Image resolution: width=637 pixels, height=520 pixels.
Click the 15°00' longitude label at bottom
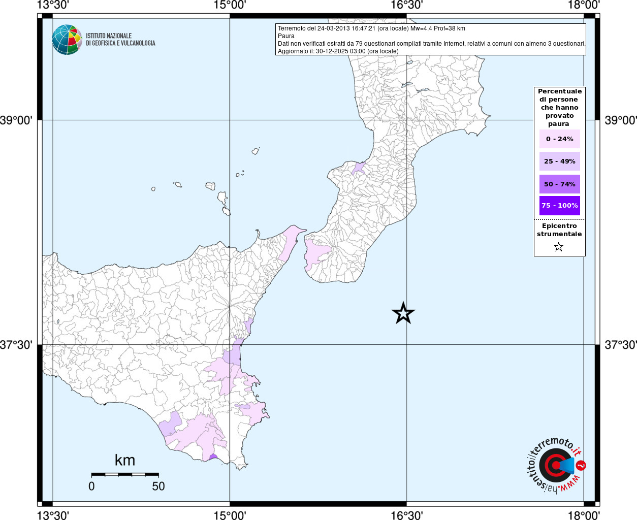230,515
